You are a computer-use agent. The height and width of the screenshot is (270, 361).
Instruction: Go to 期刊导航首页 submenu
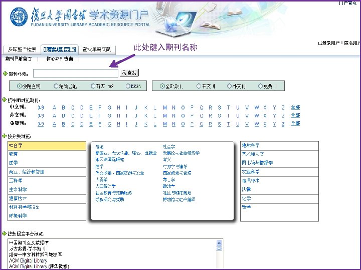pyautogui.click(x=19, y=59)
